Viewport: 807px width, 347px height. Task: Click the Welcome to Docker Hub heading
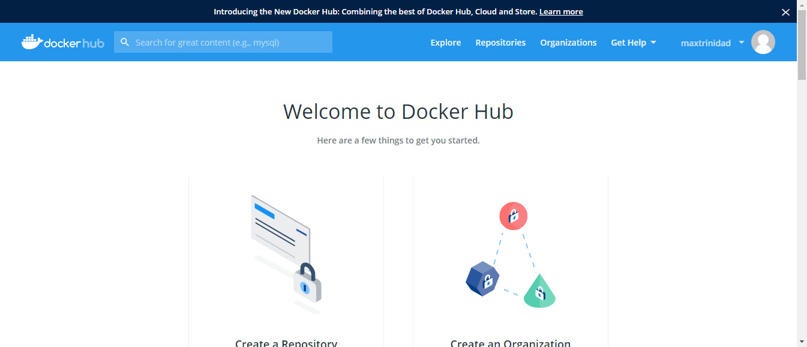398,112
